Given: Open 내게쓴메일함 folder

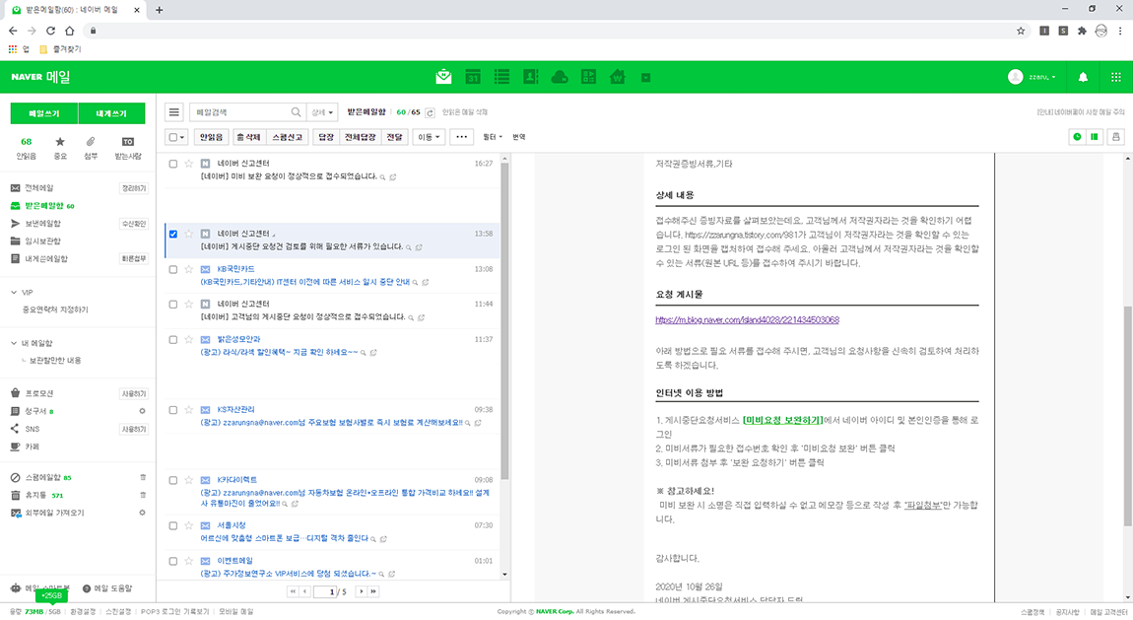Looking at the screenshot, I should coord(46,258).
